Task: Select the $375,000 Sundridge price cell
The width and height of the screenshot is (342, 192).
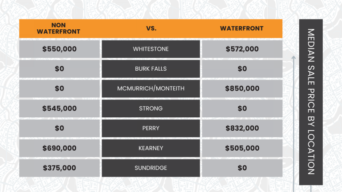Action: [x=59, y=168]
